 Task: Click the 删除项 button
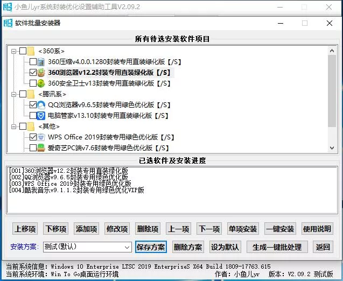(x=148, y=229)
